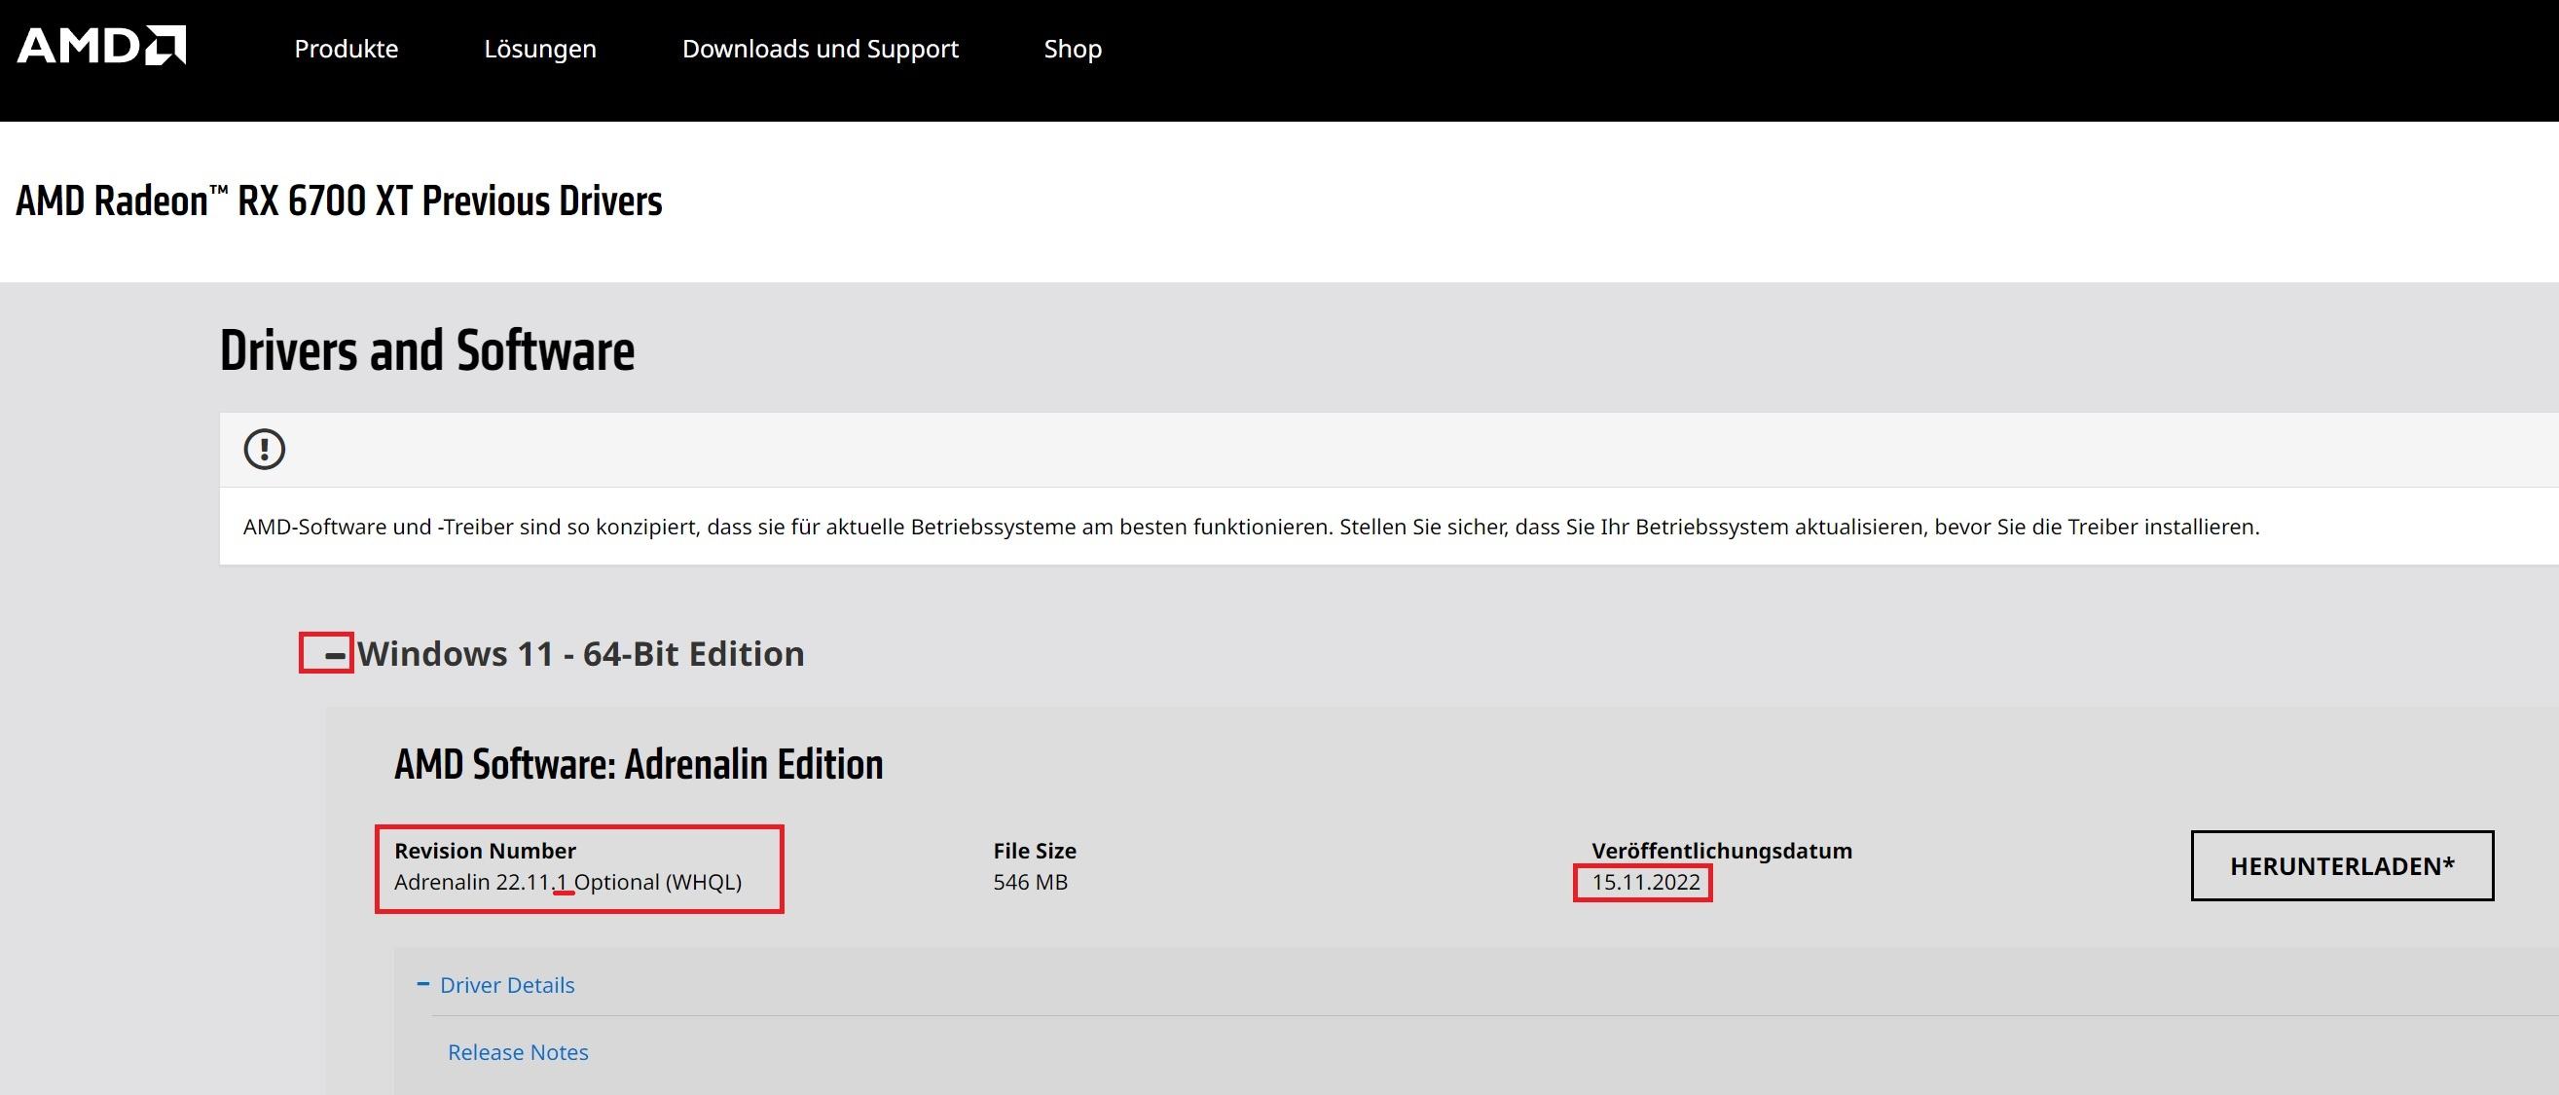
Task: Click the Veröffentlichungsdatum label
Action: pyautogui.click(x=1721, y=851)
